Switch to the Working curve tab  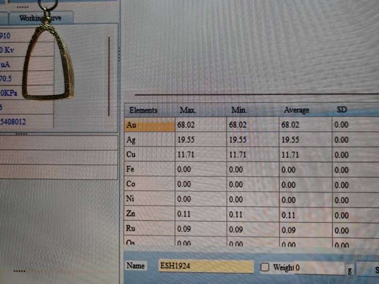(x=46, y=18)
